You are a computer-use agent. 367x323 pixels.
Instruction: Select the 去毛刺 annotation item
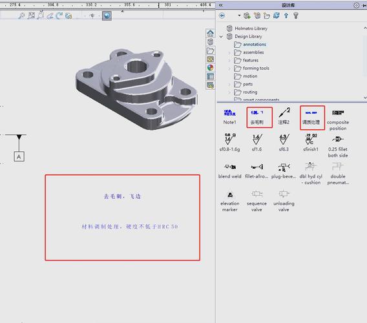pos(257,117)
